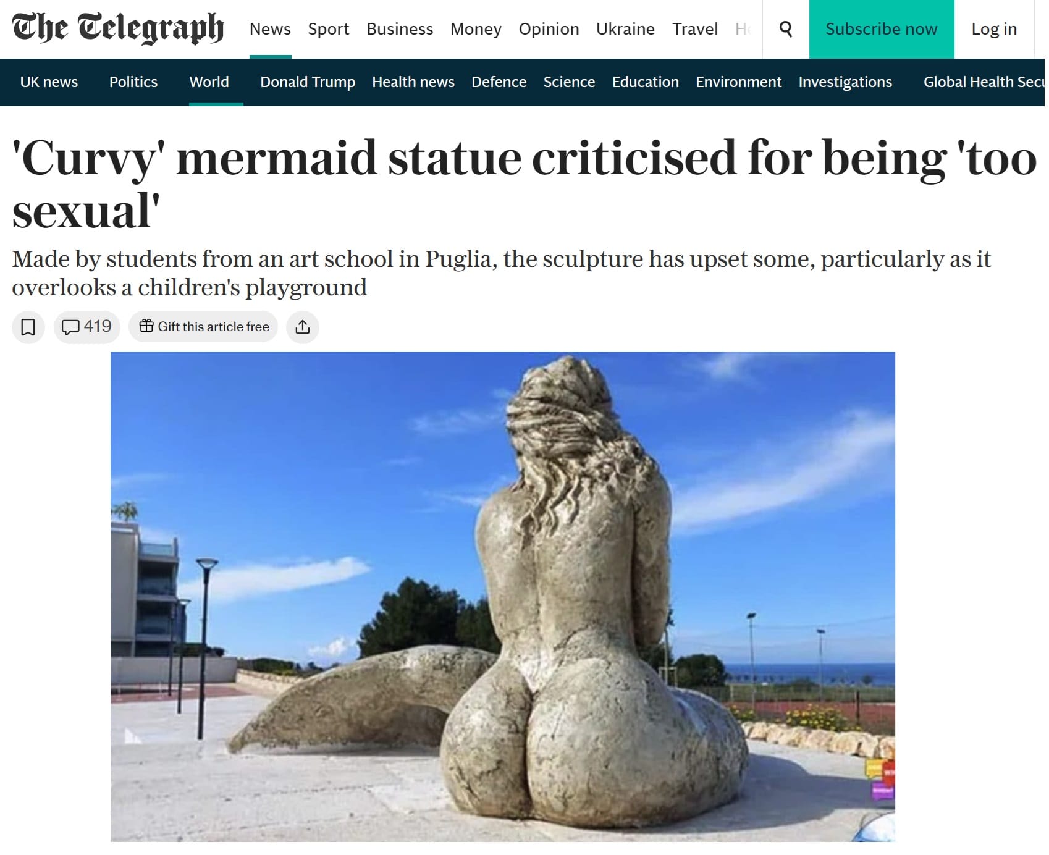Image resolution: width=1049 pixels, height=855 pixels.
Task: Open the News section tab
Action: click(x=270, y=29)
